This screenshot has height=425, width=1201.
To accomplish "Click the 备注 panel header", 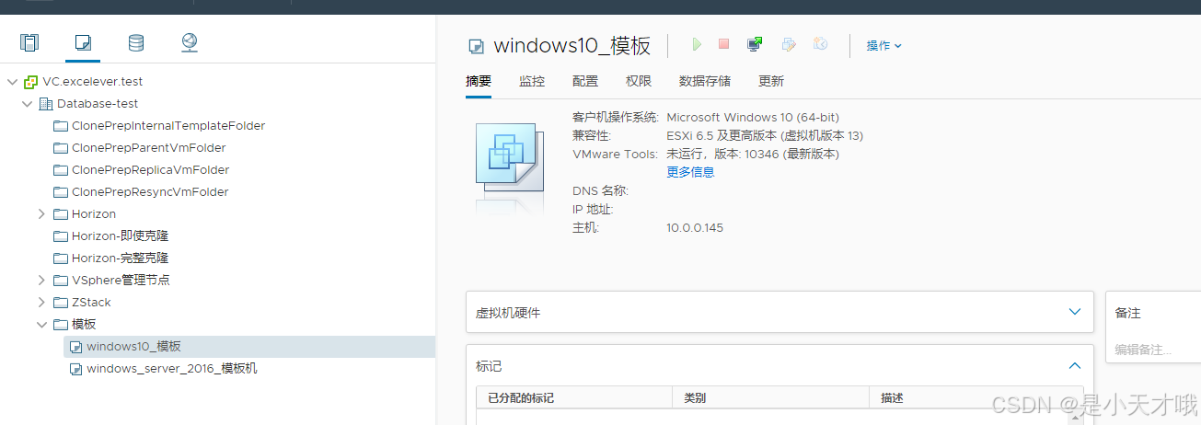I will click(x=1128, y=313).
